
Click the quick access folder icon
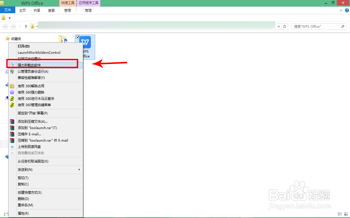point(3,18)
